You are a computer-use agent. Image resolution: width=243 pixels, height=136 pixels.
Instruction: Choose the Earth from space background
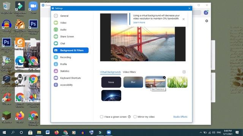click(x=111, y=96)
